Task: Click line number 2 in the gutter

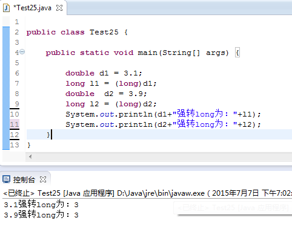Action: point(17,32)
